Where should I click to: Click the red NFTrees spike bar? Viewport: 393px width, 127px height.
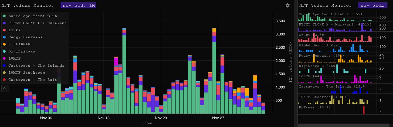364,110
